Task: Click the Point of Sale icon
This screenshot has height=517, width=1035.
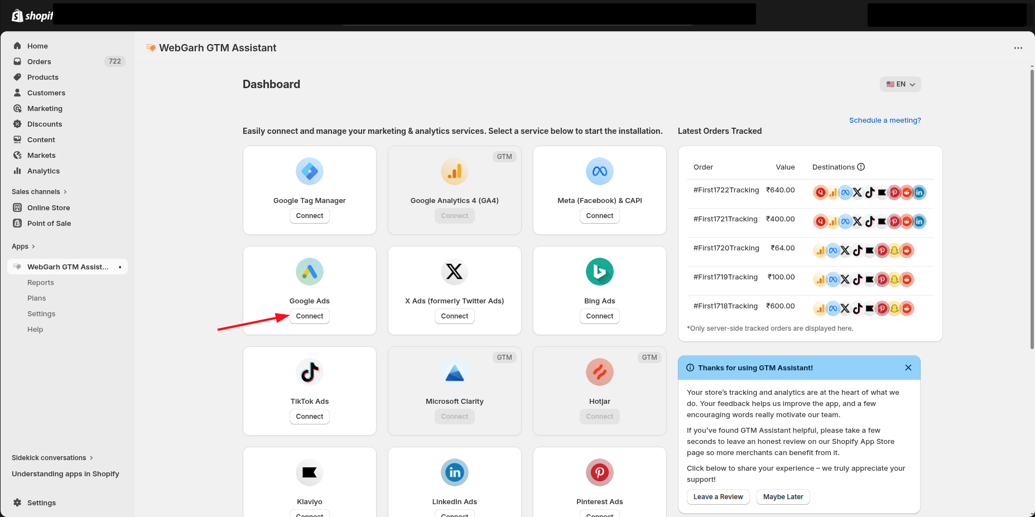Action: point(17,223)
